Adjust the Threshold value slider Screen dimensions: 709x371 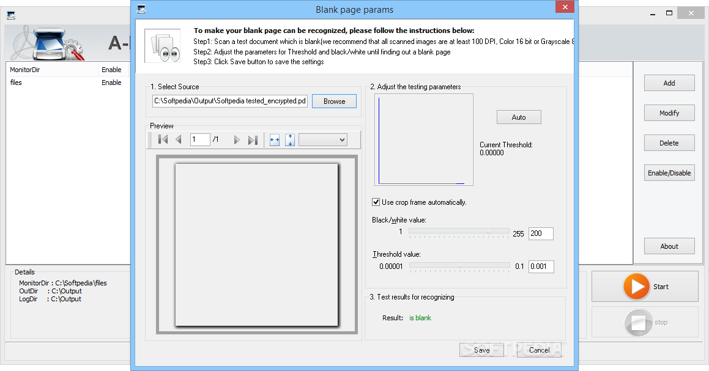coord(459,266)
